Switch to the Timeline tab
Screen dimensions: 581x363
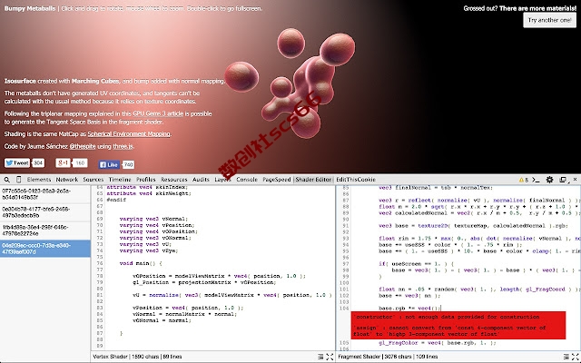(120, 180)
